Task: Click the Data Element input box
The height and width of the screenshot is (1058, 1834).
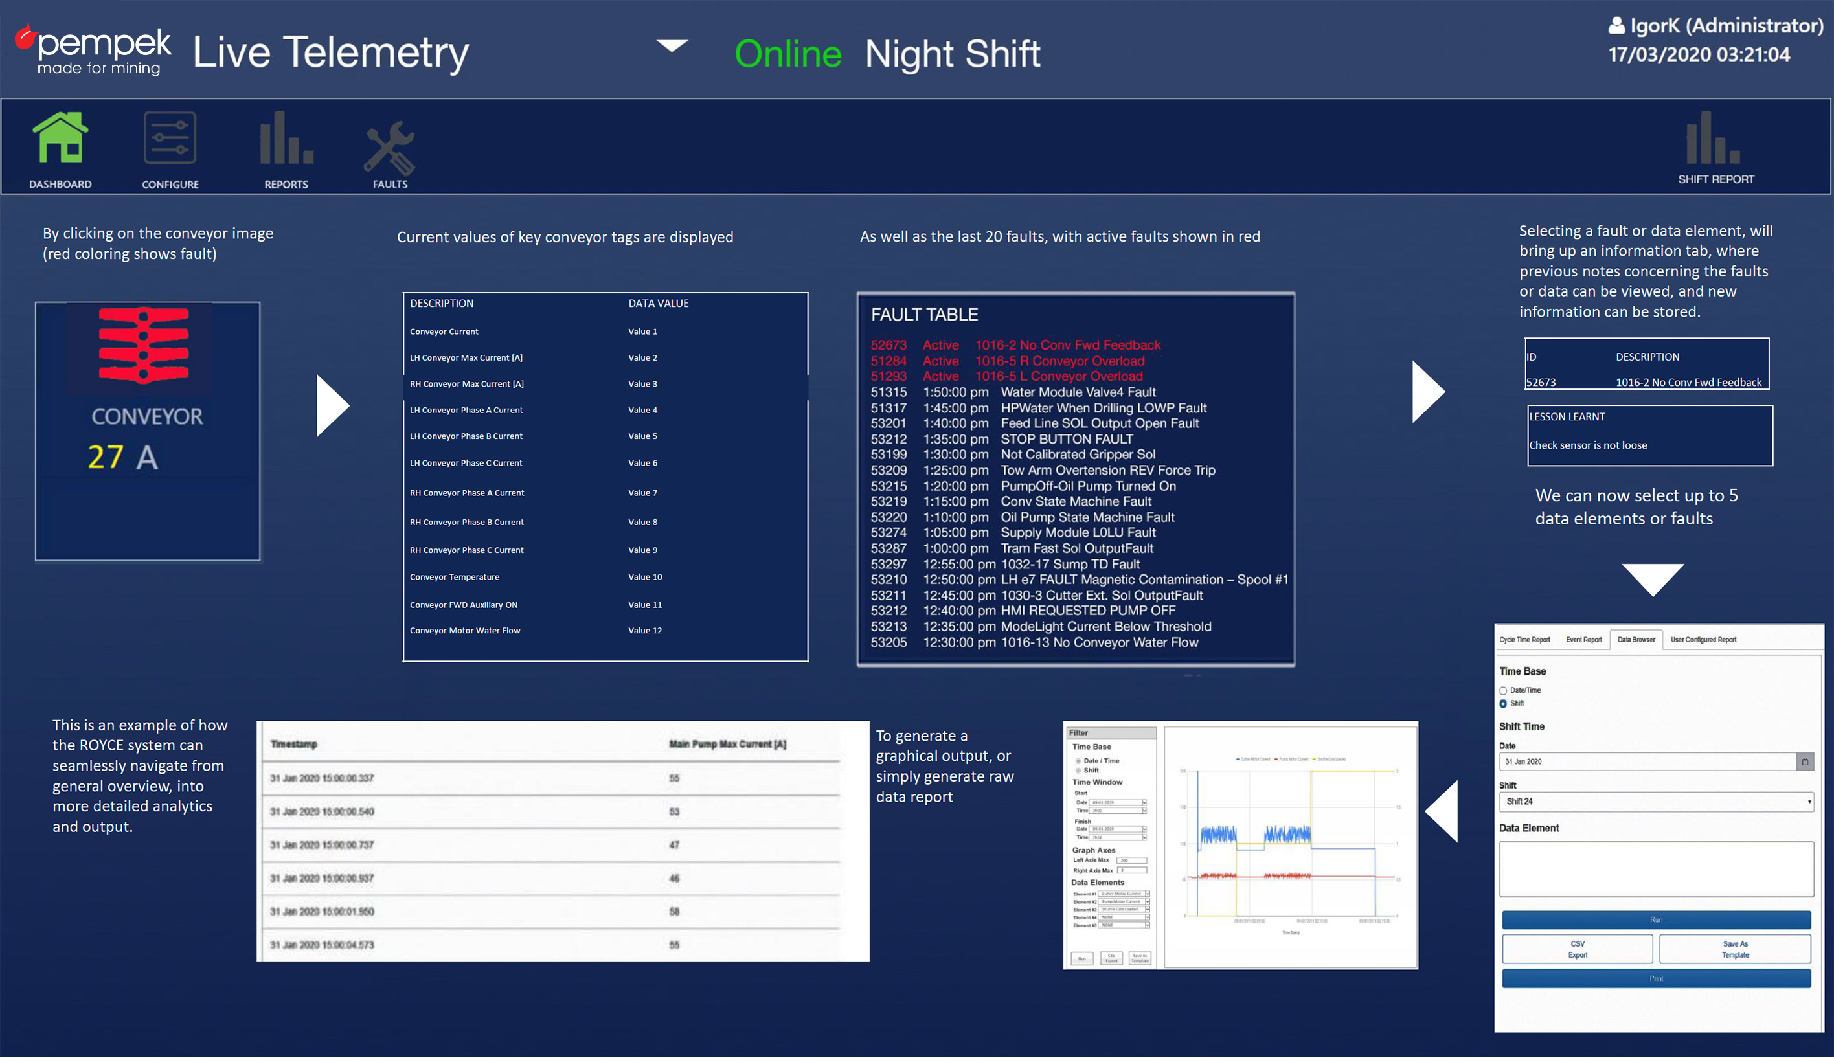Action: [x=1655, y=869]
